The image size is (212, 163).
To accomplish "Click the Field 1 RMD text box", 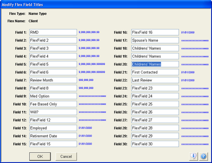I will pyautogui.click(x=53, y=32).
